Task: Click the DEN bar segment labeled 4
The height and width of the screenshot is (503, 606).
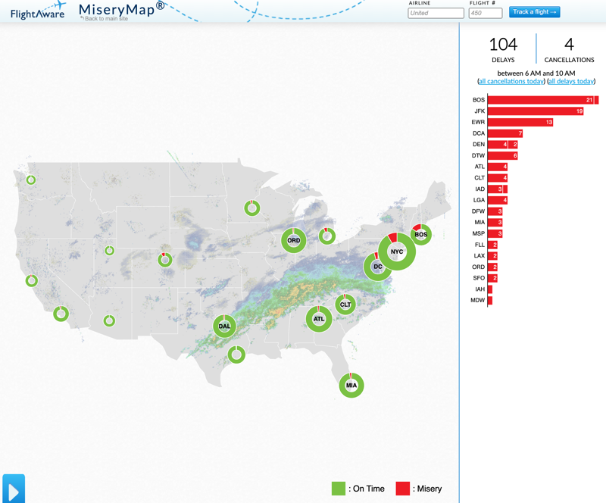Action: click(498, 145)
